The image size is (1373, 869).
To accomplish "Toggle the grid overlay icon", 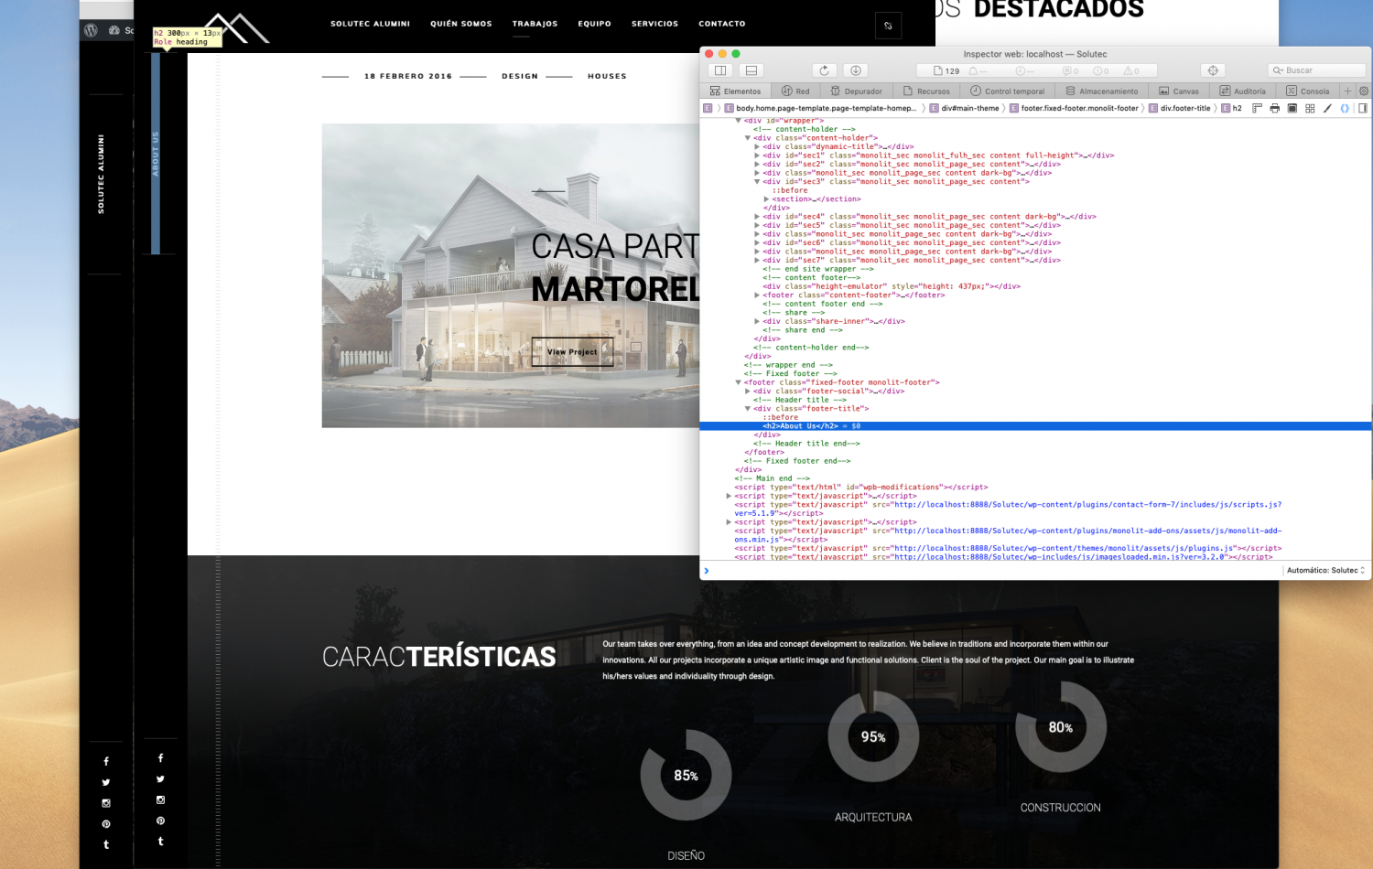I will click(1310, 108).
